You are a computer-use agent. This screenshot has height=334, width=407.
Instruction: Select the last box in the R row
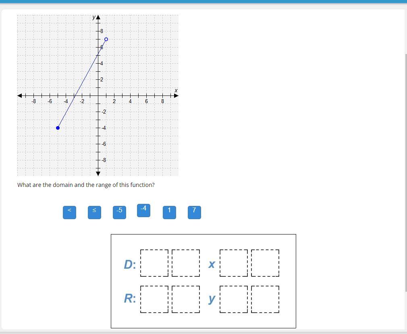pos(265,299)
